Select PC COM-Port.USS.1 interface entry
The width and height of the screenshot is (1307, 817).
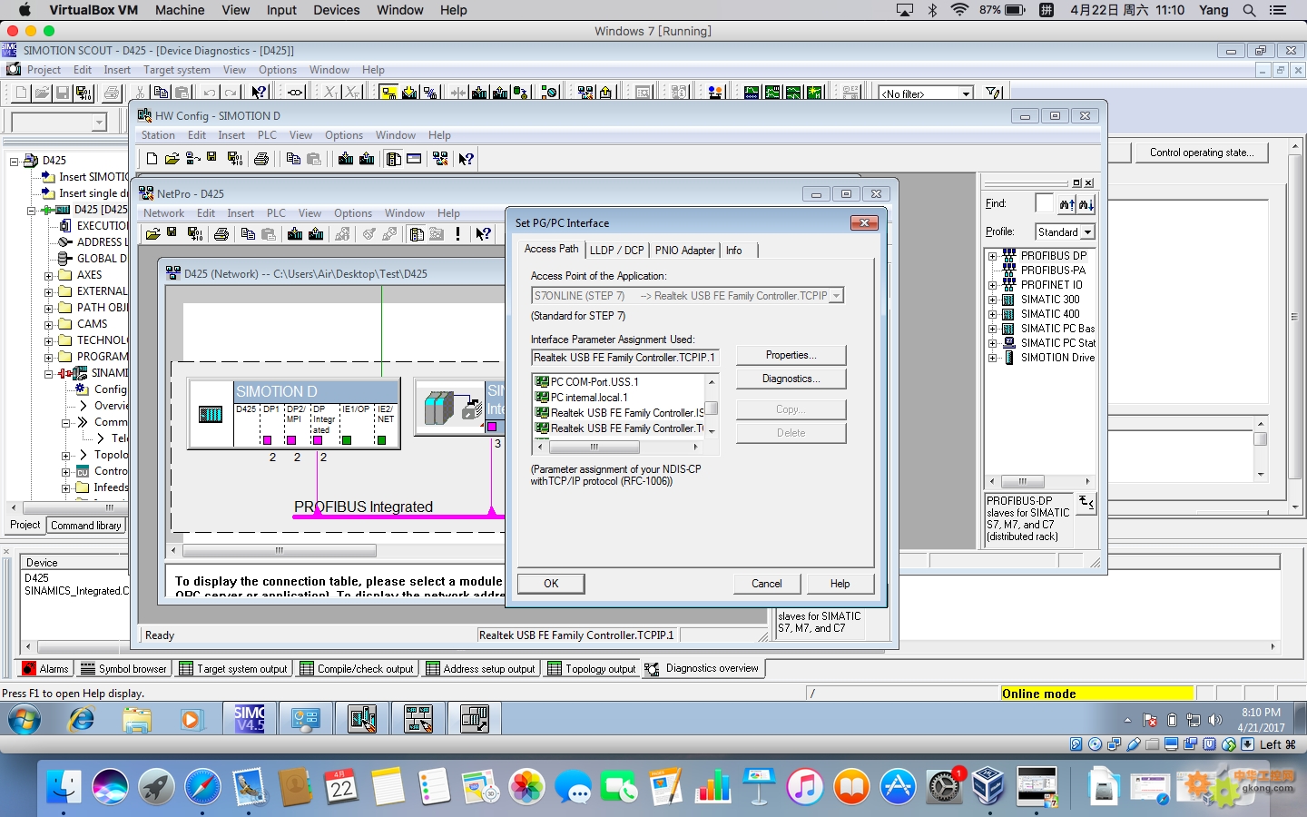pos(594,382)
